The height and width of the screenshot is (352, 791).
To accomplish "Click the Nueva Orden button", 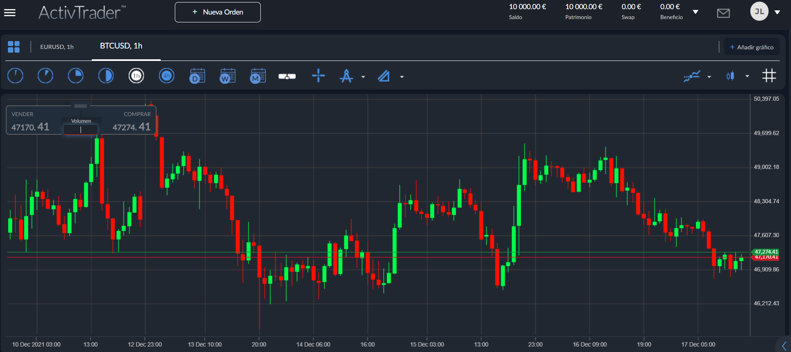I will coord(218,12).
